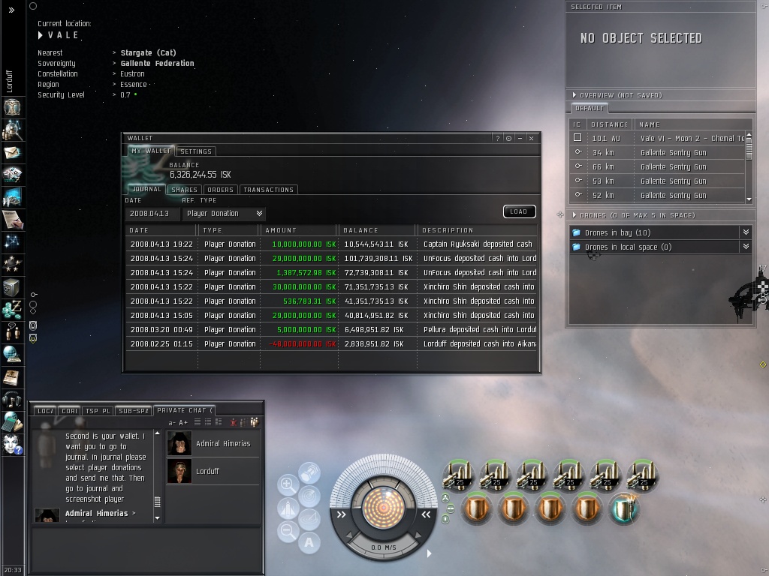The image size is (769, 576).
Task: Expand the Current location VALE triangle
Action: [x=41, y=35]
